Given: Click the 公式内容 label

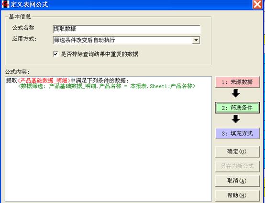Looking at the screenshot, I should 17,72.
